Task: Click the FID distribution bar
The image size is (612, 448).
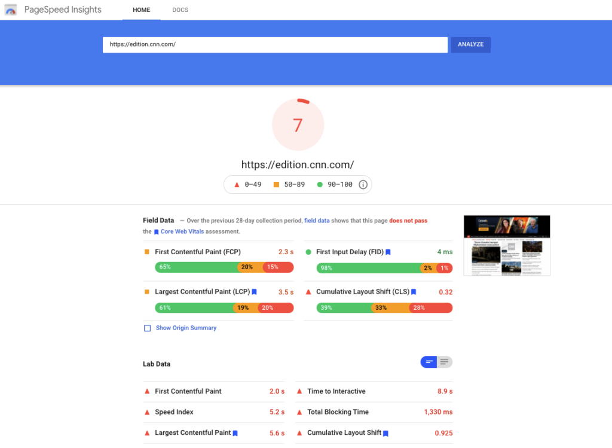Action: tap(384, 268)
